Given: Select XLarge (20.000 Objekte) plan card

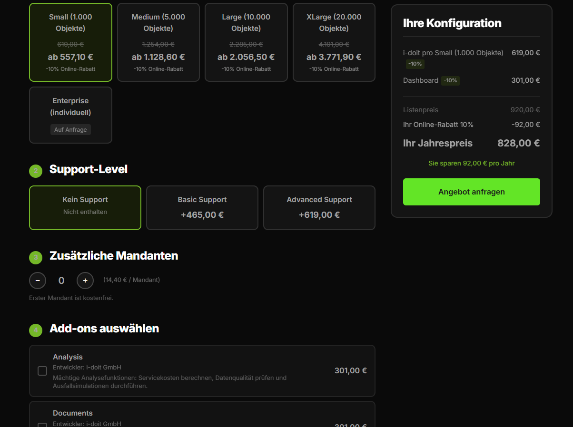Looking at the screenshot, I should [x=334, y=42].
